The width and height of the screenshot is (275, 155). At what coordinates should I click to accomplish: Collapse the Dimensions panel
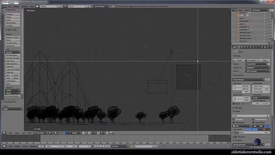pos(238,75)
